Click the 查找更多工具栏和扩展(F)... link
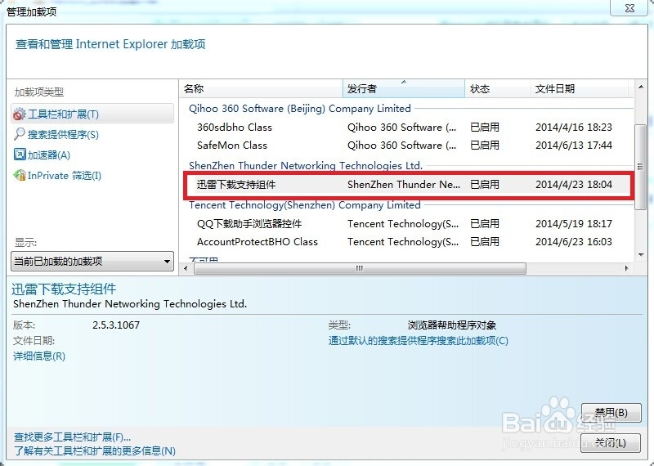Screen dimensions: 654x466 click(72, 437)
